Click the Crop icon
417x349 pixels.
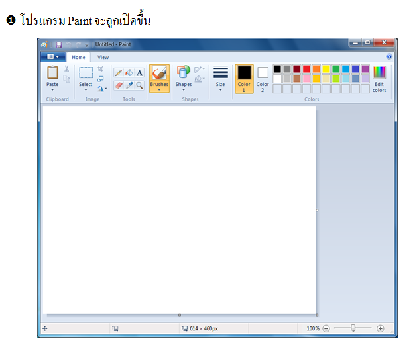coord(101,69)
